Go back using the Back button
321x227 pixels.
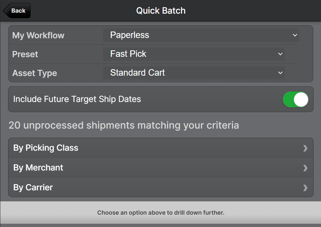(17, 11)
